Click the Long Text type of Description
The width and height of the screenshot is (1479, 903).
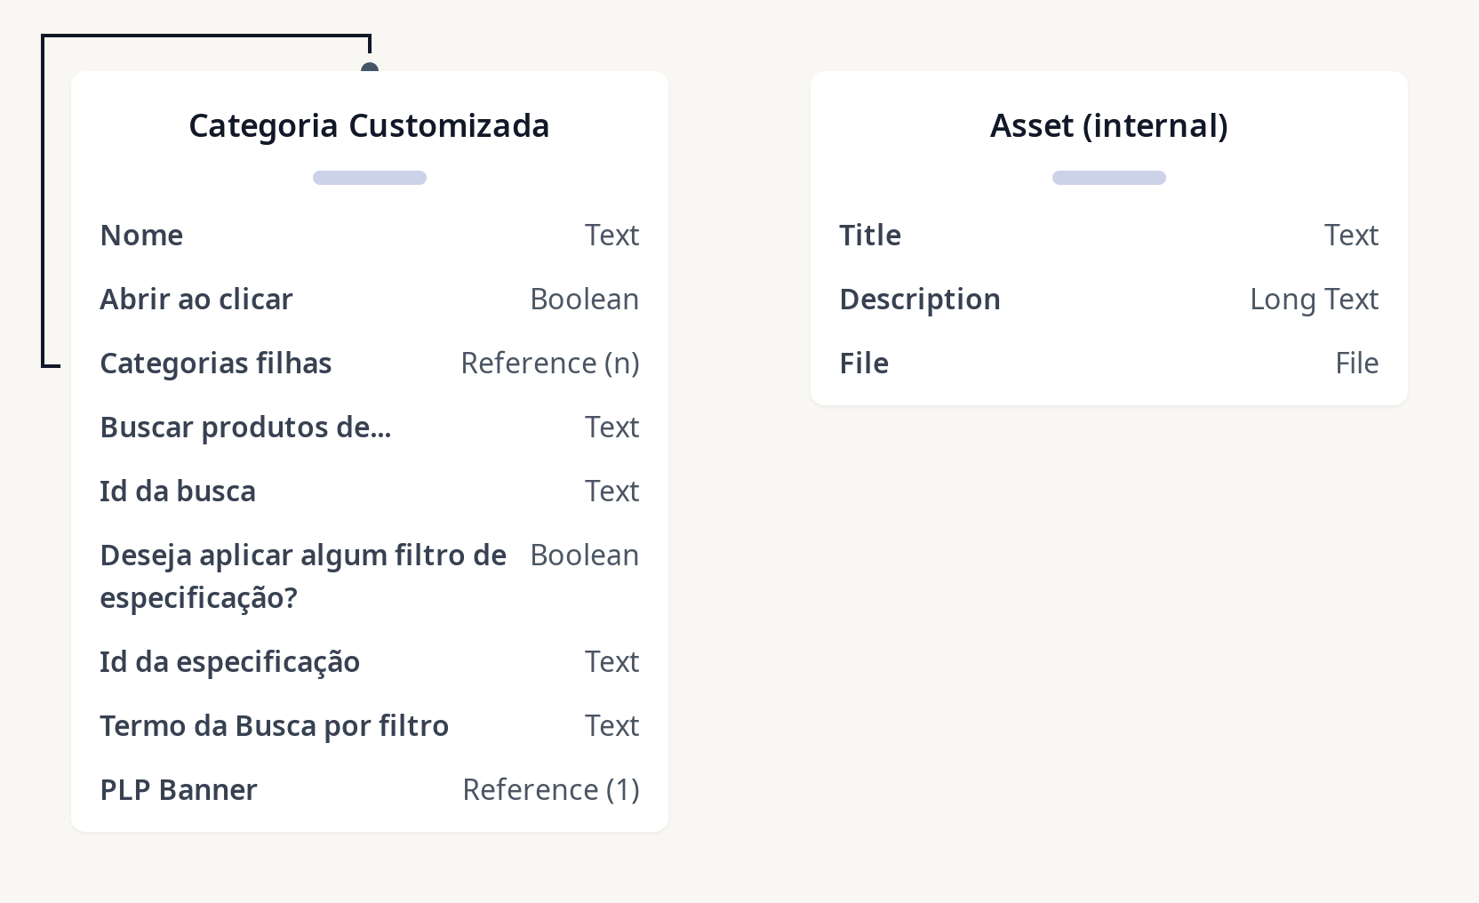1315,300
